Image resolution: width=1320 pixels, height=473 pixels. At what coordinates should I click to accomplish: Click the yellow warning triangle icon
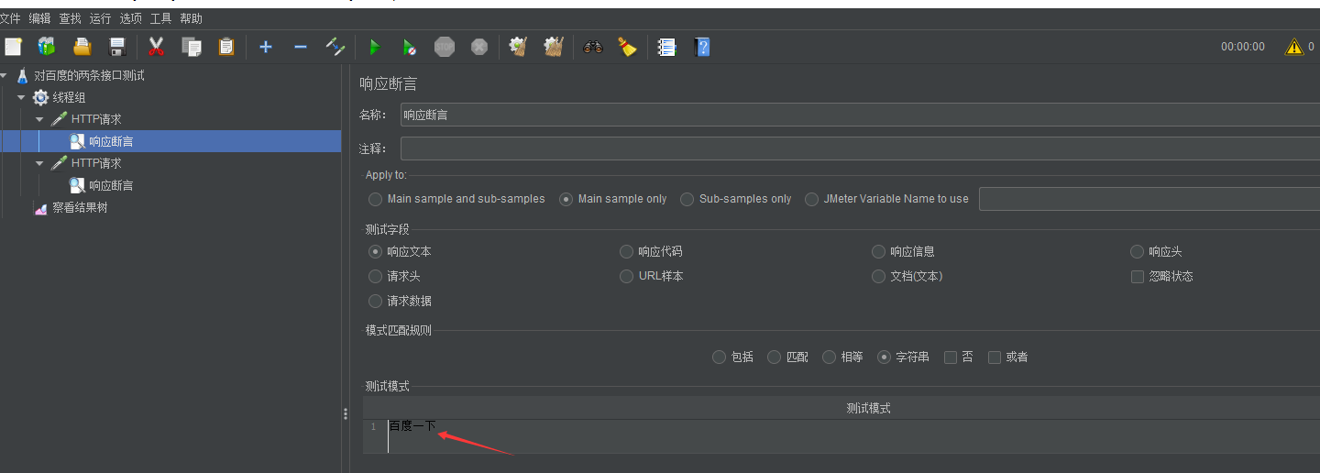[x=1294, y=47]
